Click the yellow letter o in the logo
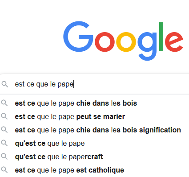 click(x=126, y=42)
